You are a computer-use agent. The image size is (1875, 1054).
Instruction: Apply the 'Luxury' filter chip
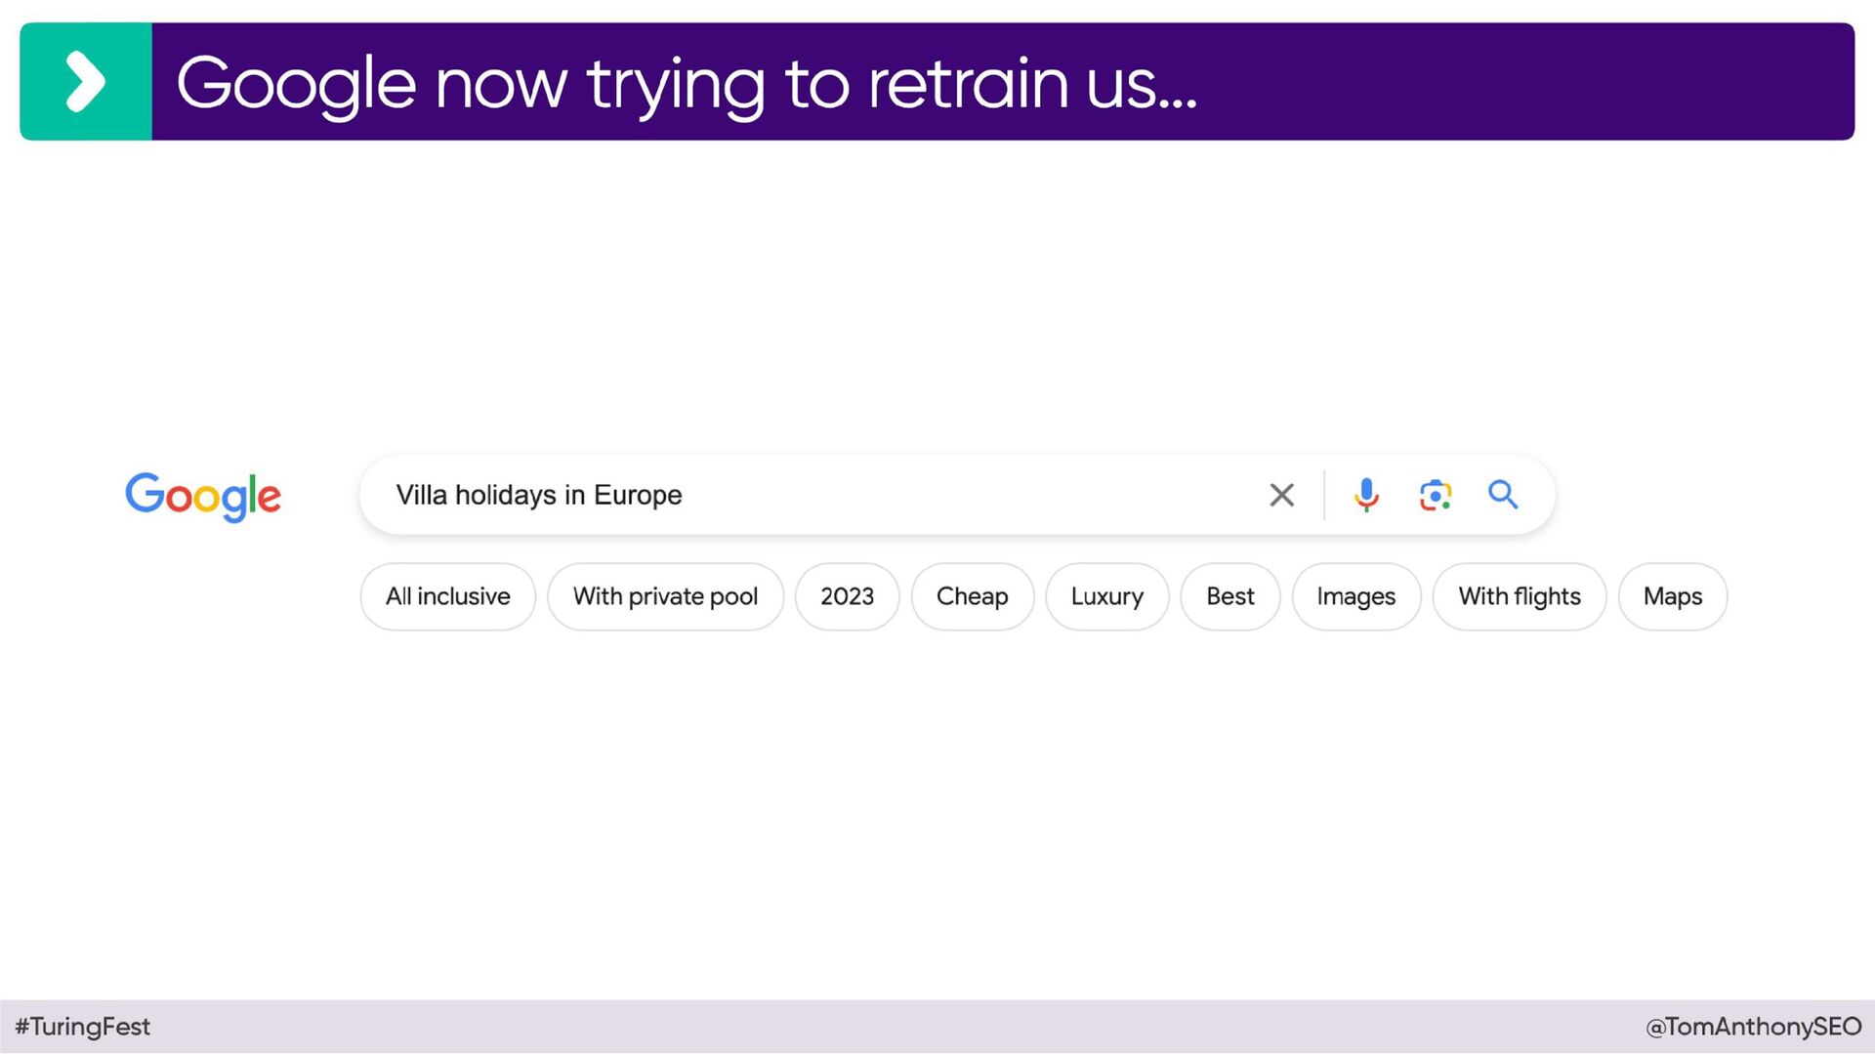pos(1106,596)
